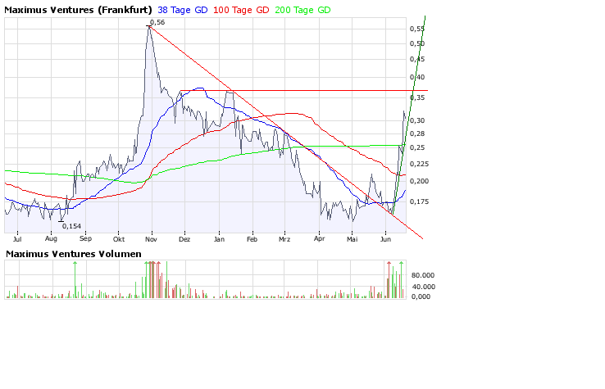
Task: Click the 'Jul' month label on the axis
Action: pos(17,239)
